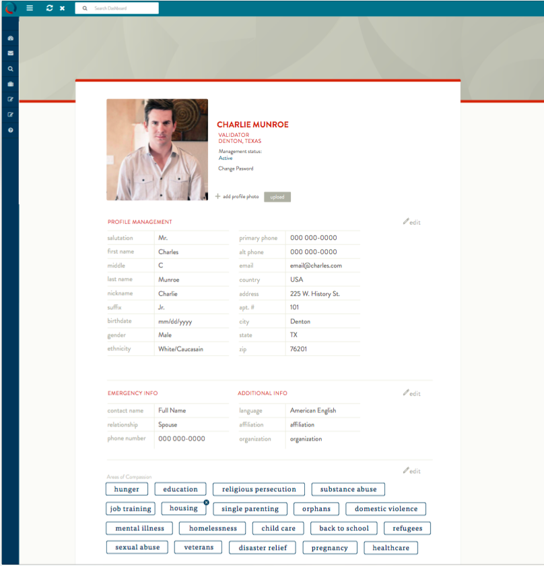
Task: Click the contact name value Full Name
Action: click(172, 410)
